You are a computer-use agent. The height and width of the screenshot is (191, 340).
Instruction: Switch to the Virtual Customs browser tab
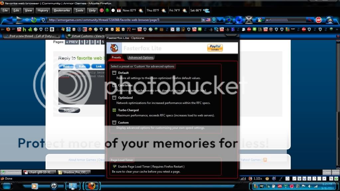(86, 36)
